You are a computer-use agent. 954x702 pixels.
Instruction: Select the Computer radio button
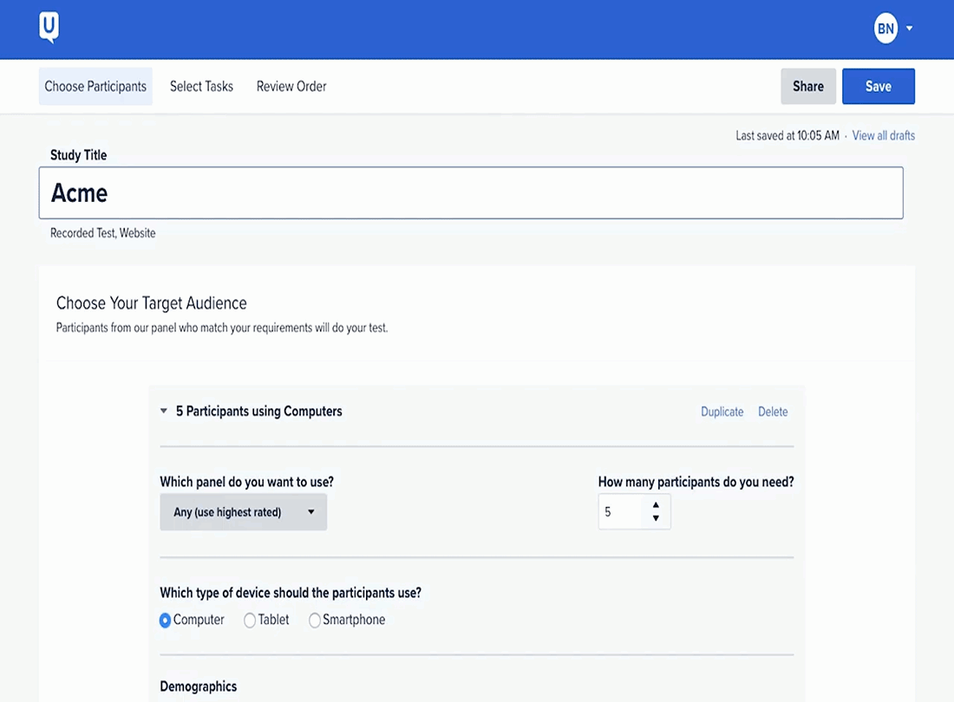(x=165, y=621)
